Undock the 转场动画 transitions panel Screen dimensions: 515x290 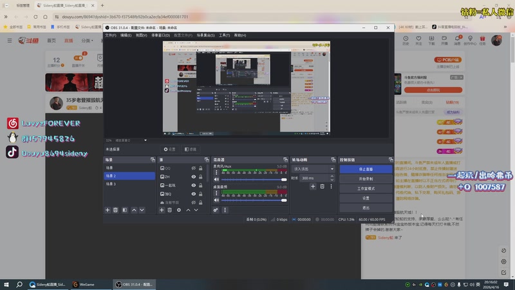333,159
